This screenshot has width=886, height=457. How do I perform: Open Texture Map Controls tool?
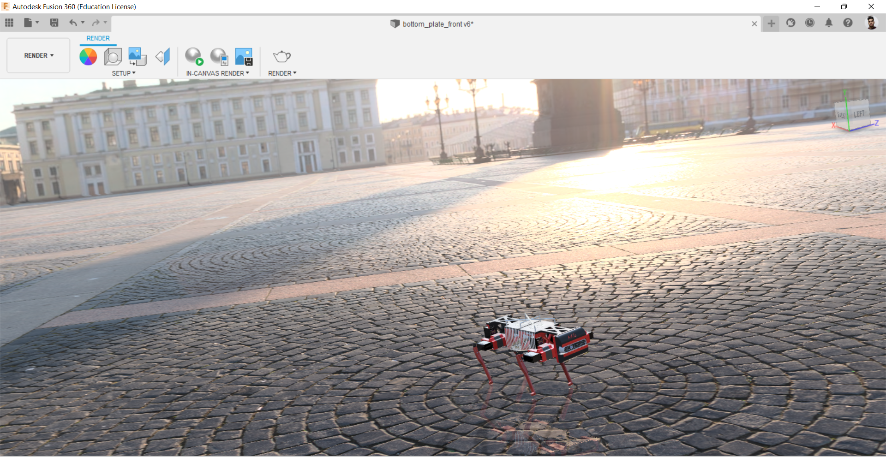coord(163,57)
